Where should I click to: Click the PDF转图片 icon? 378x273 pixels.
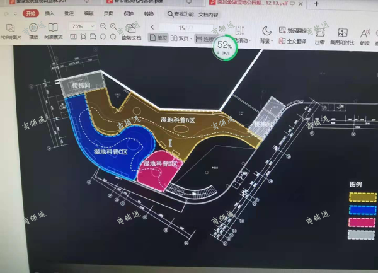[10, 32]
